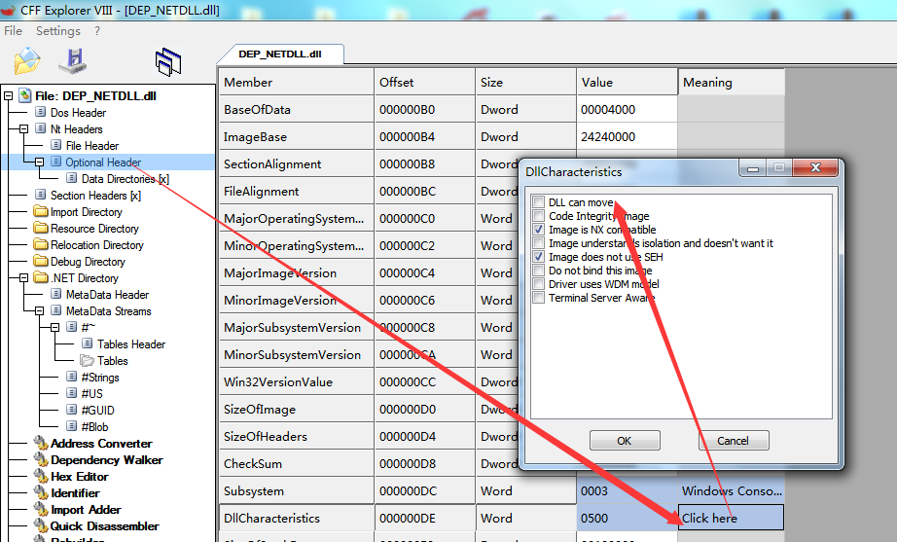
Task: Uncheck "Image is NX compatible"
Action: coord(539,230)
